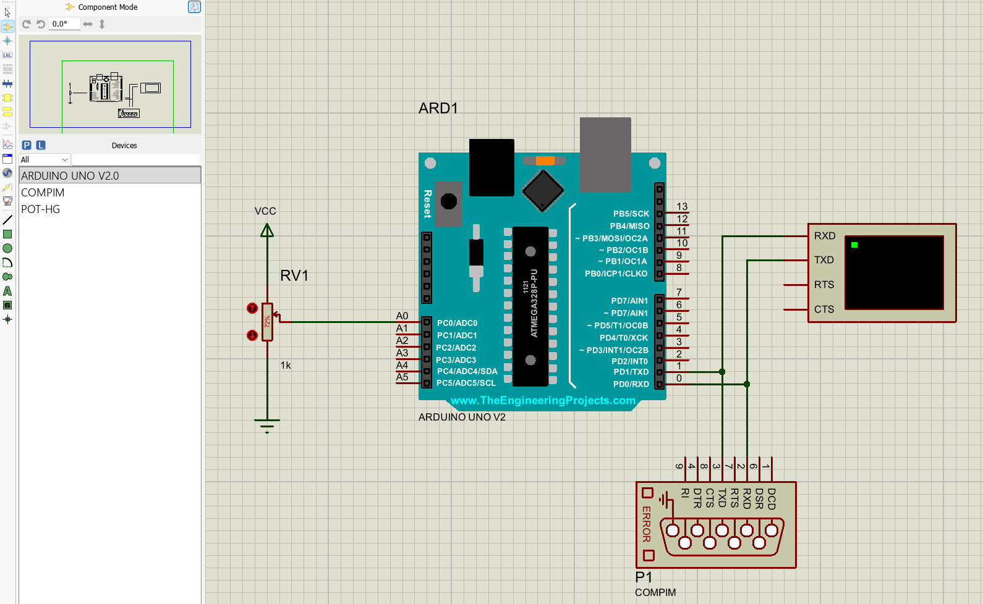983x604 pixels.
Task: Activate the Junction Dot mode tool
Action: click(7, 41)
